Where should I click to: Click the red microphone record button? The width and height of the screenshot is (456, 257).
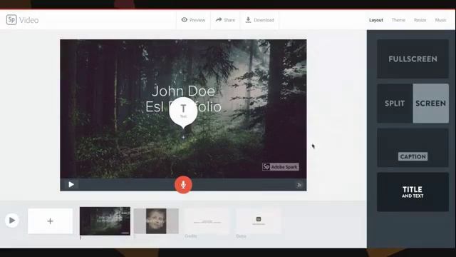tap(183, 184)
